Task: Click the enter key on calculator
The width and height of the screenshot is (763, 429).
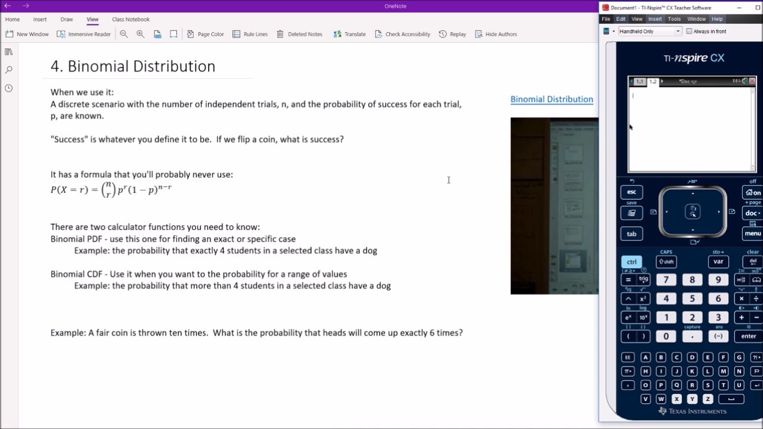Action: pyautogui.click(x=749, y=336)
